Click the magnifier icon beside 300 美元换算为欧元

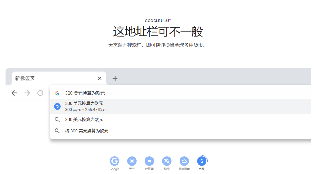[57, 120]
